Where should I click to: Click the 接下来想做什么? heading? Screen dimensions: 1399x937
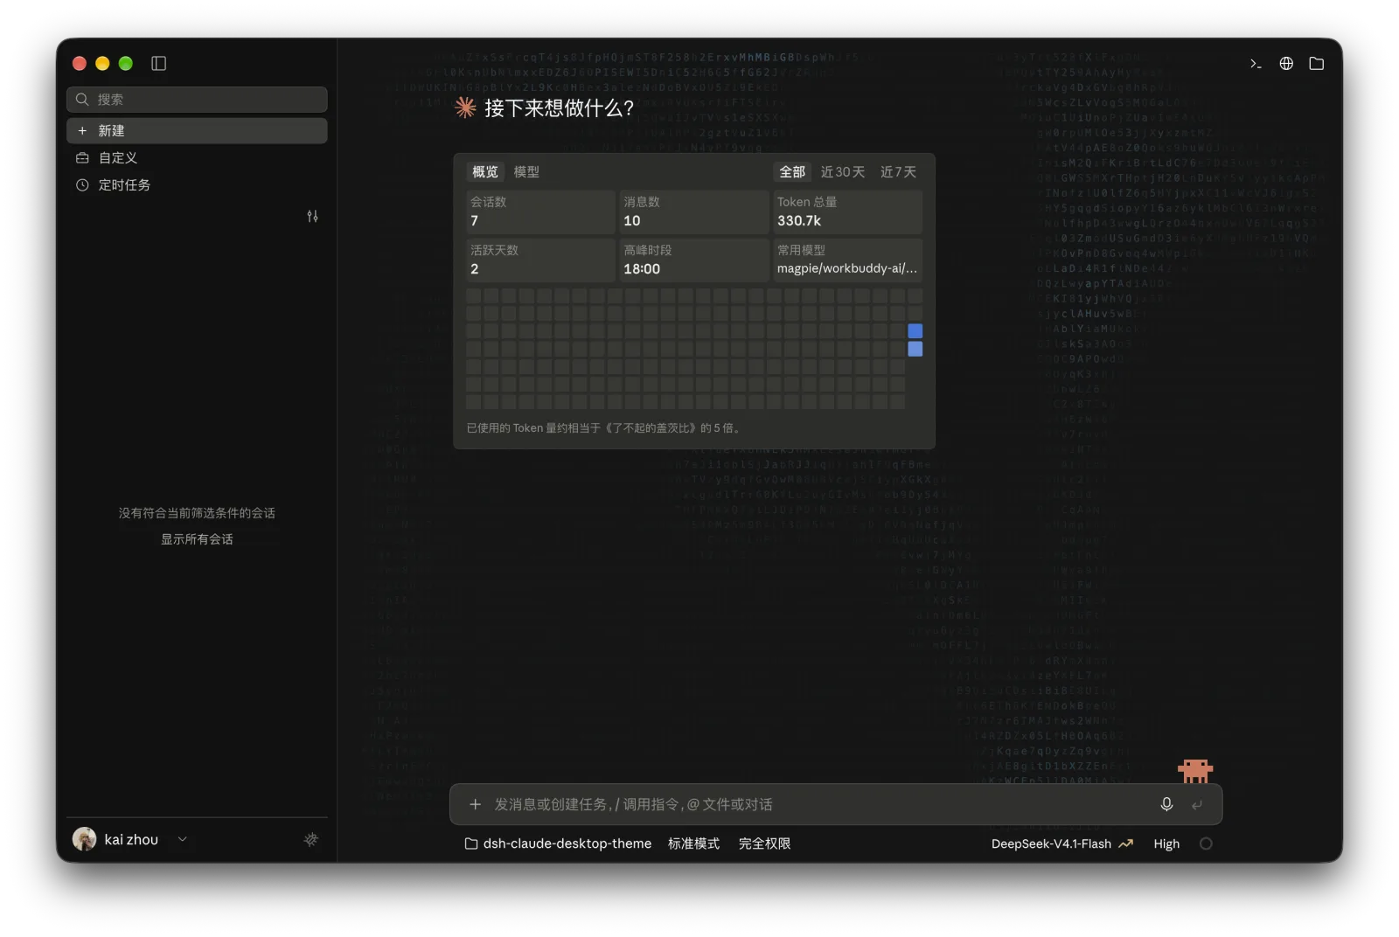560,108
